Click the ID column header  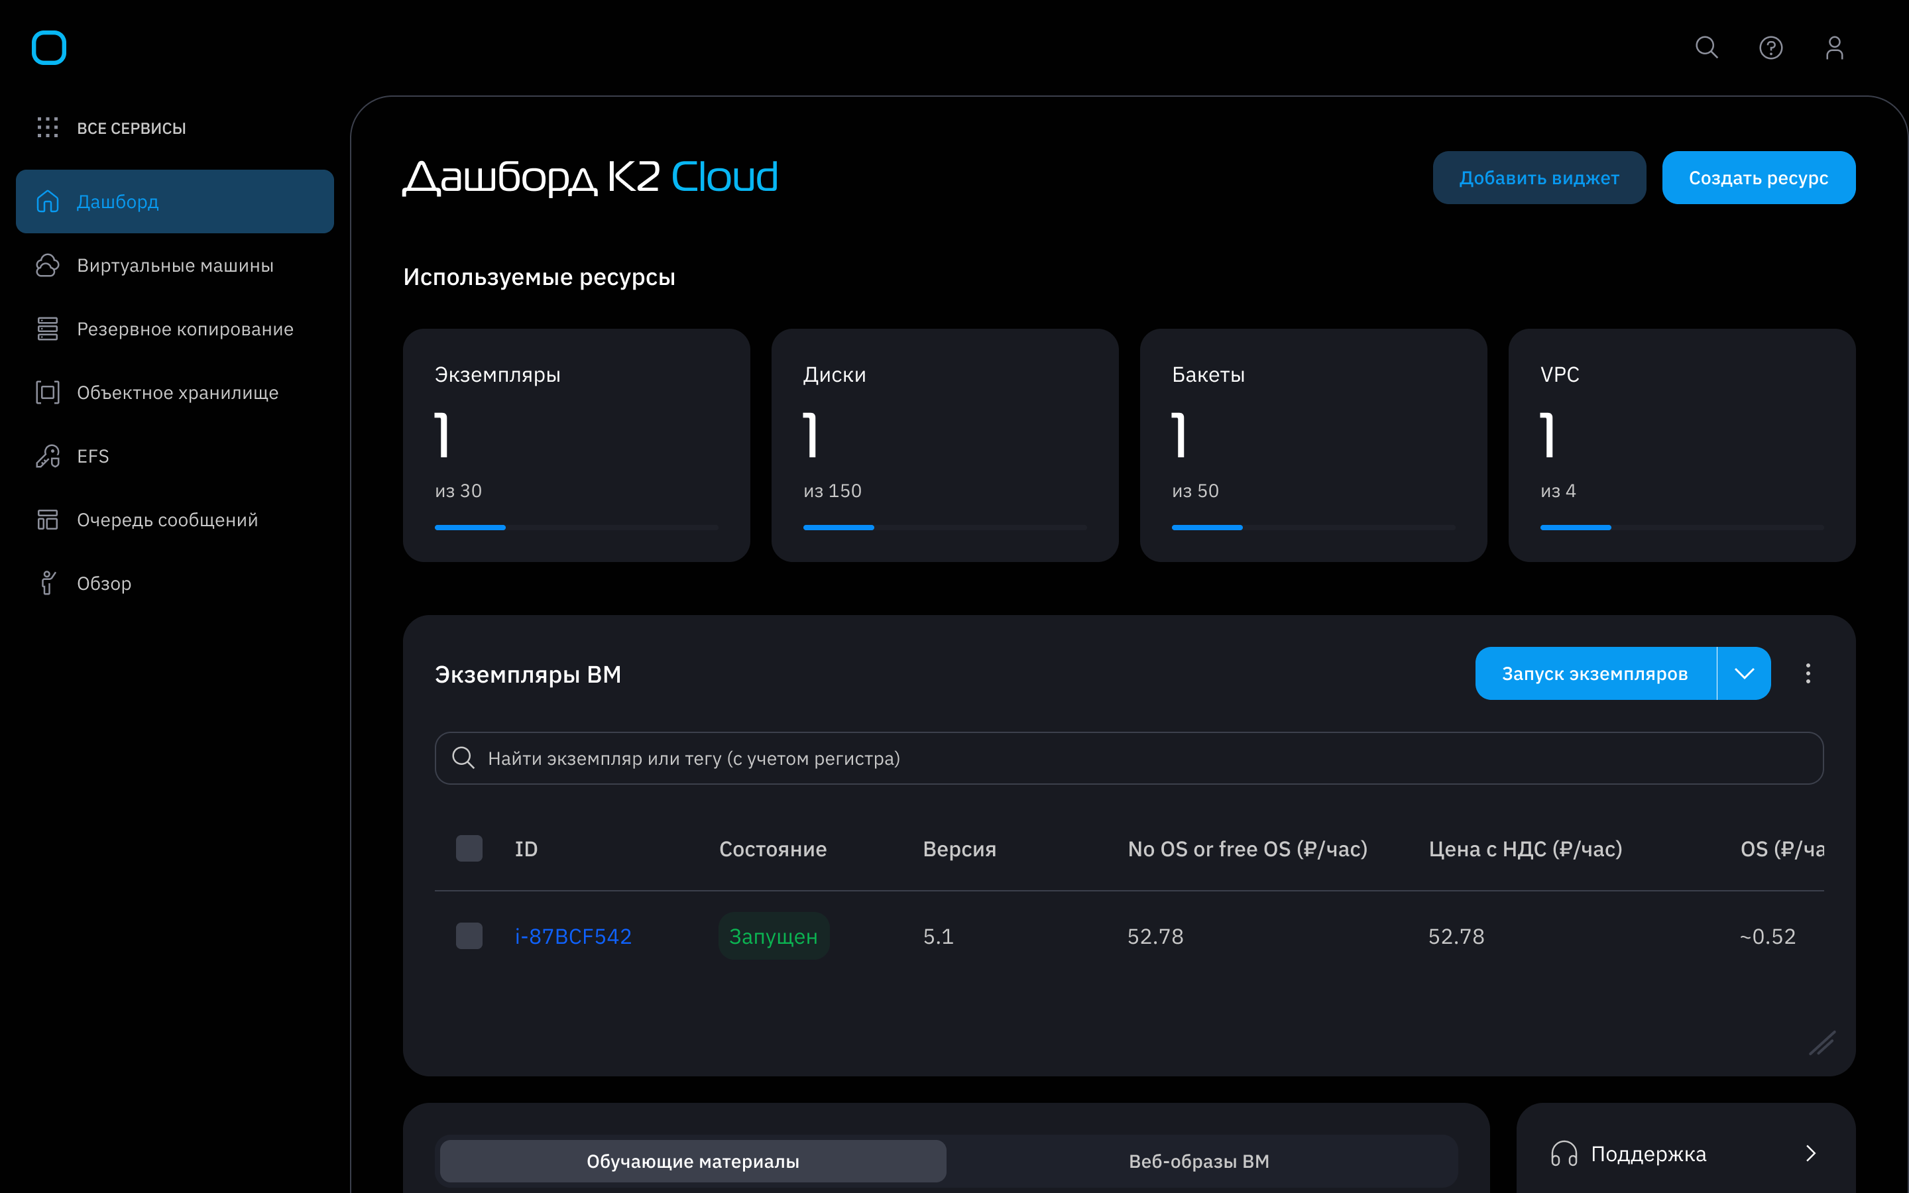tap(526, 849)
